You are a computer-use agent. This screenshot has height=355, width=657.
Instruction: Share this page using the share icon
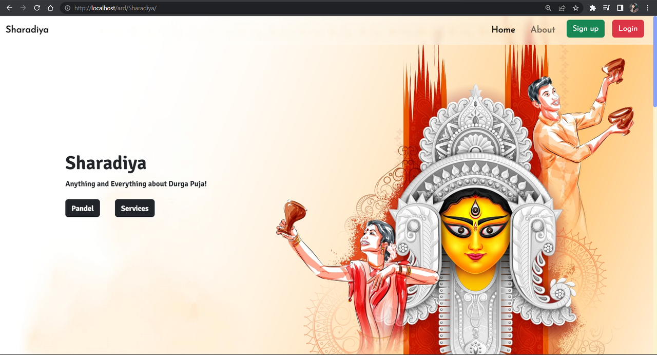pyautogui.click(x=562, y=8)
